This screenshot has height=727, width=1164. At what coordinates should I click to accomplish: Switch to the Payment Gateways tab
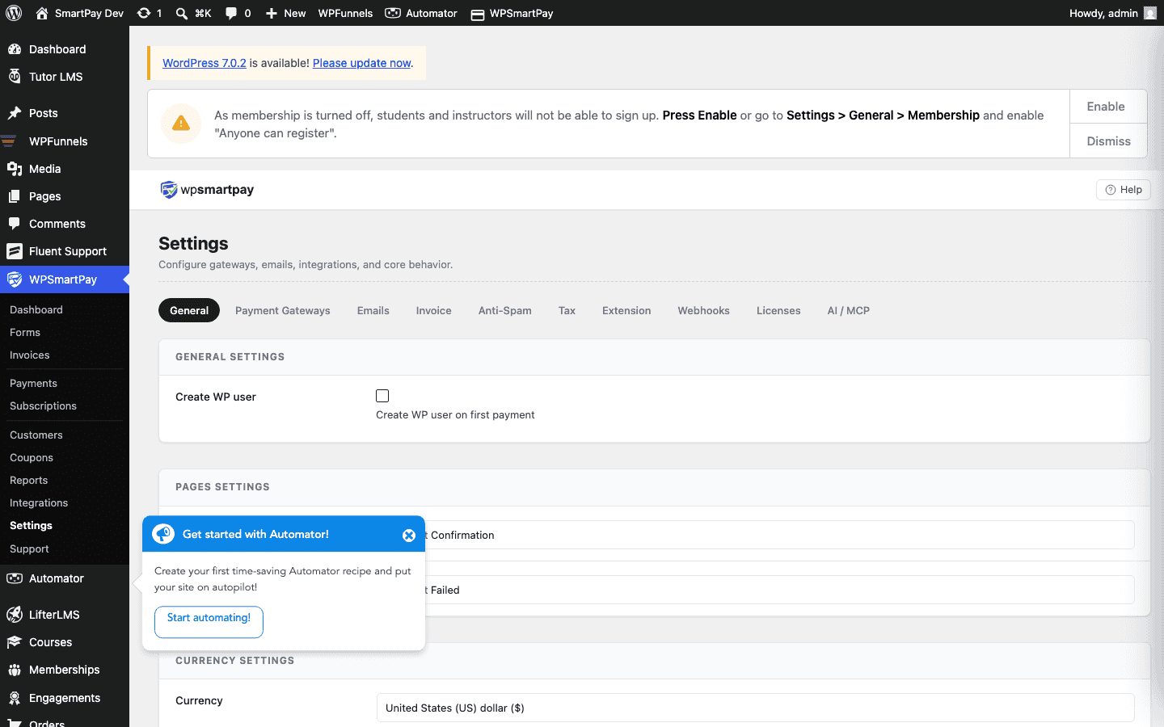(x=283, y=310)
